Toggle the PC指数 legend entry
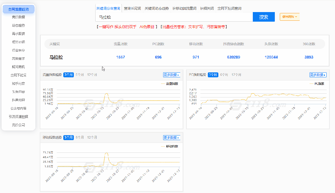Viewport: 335px width, 193px height. point(317,84)
